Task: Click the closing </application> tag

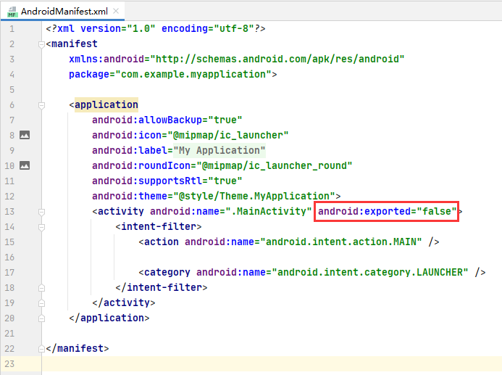Action: click(109, 318)
